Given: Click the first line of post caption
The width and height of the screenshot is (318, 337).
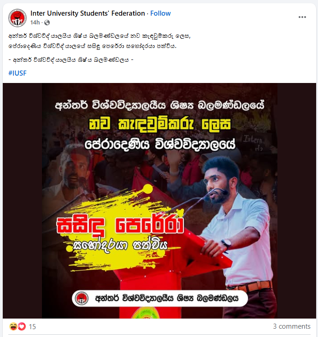Looking at the screenshot, I should [x=100, y=36].
